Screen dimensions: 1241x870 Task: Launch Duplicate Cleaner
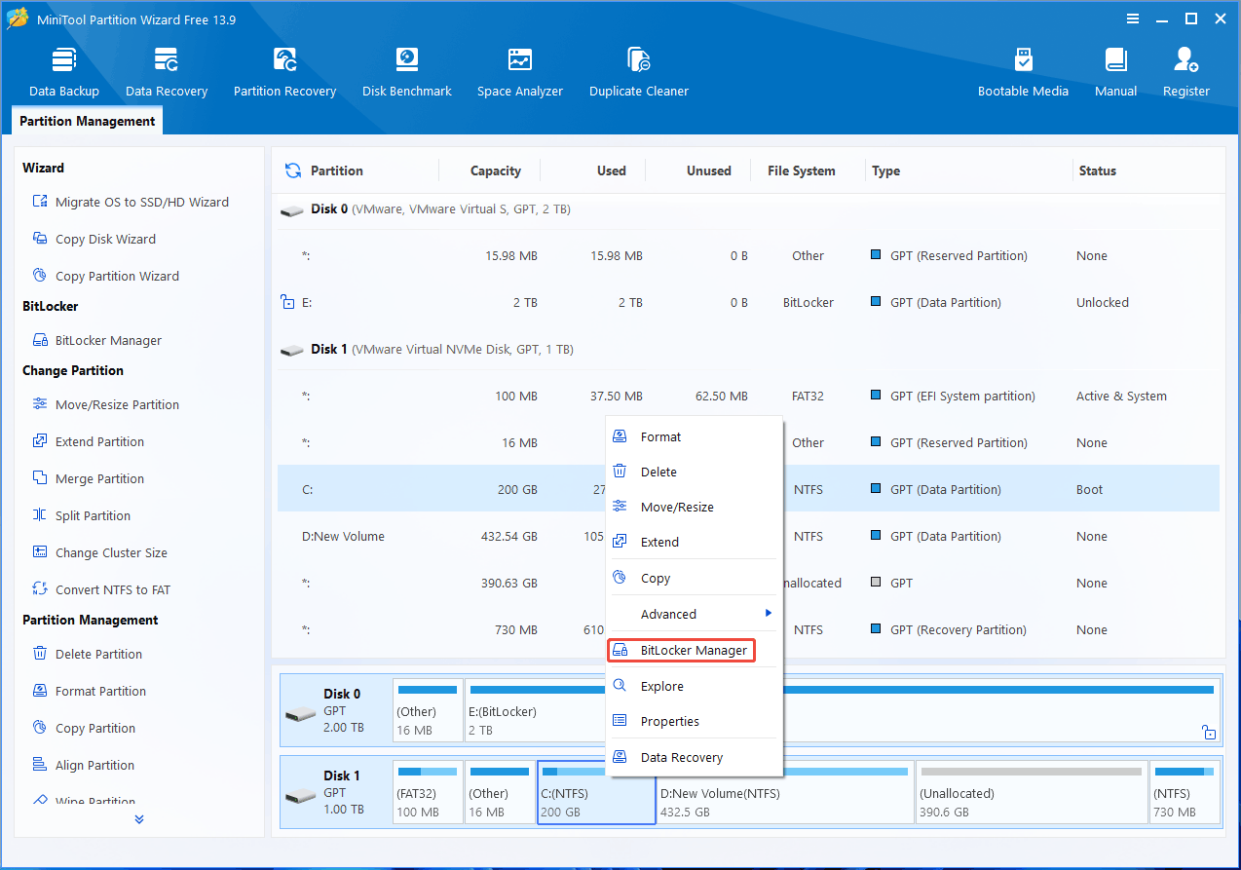639,71
